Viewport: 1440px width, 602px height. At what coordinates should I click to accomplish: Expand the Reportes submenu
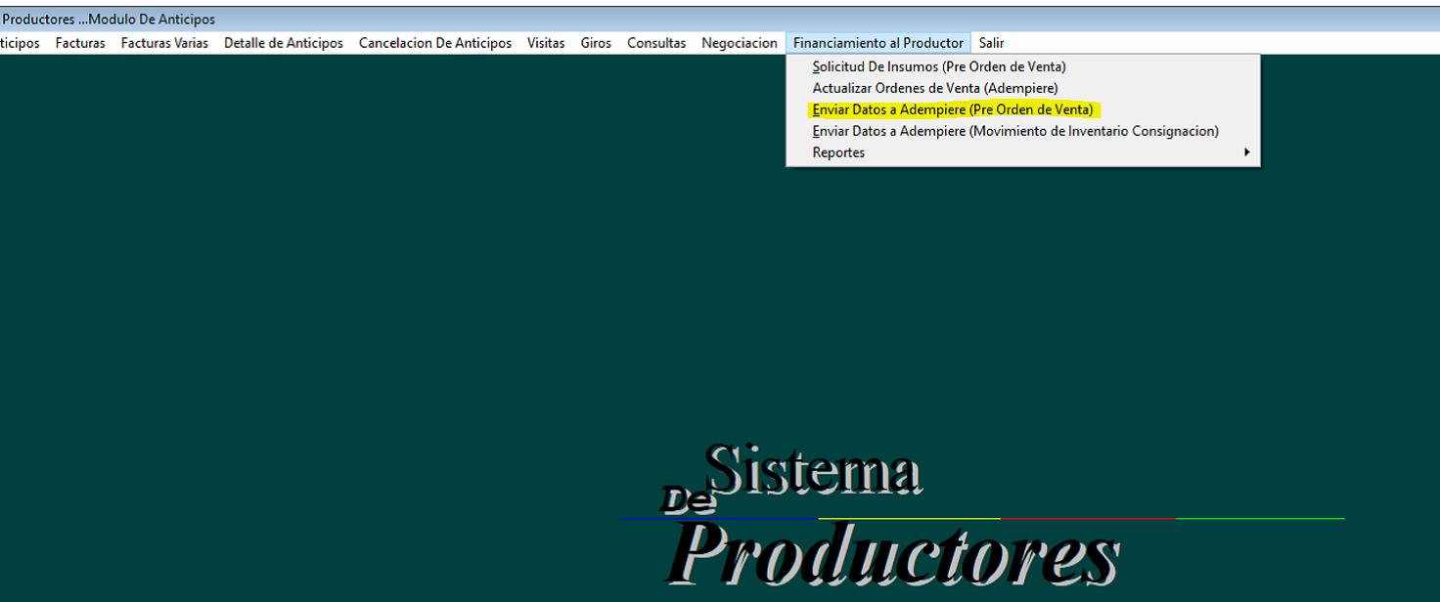coord(1023,152)
